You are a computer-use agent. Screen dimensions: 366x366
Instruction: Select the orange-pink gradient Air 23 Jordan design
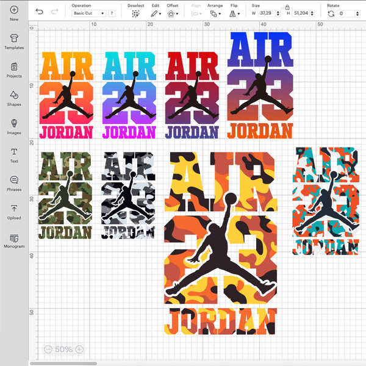[x=66, y=95]
